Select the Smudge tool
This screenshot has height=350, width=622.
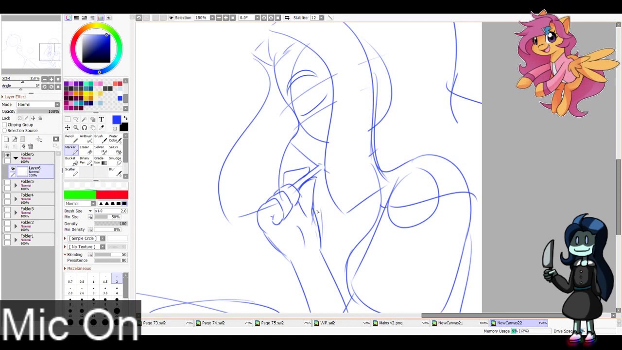[115, 161]
